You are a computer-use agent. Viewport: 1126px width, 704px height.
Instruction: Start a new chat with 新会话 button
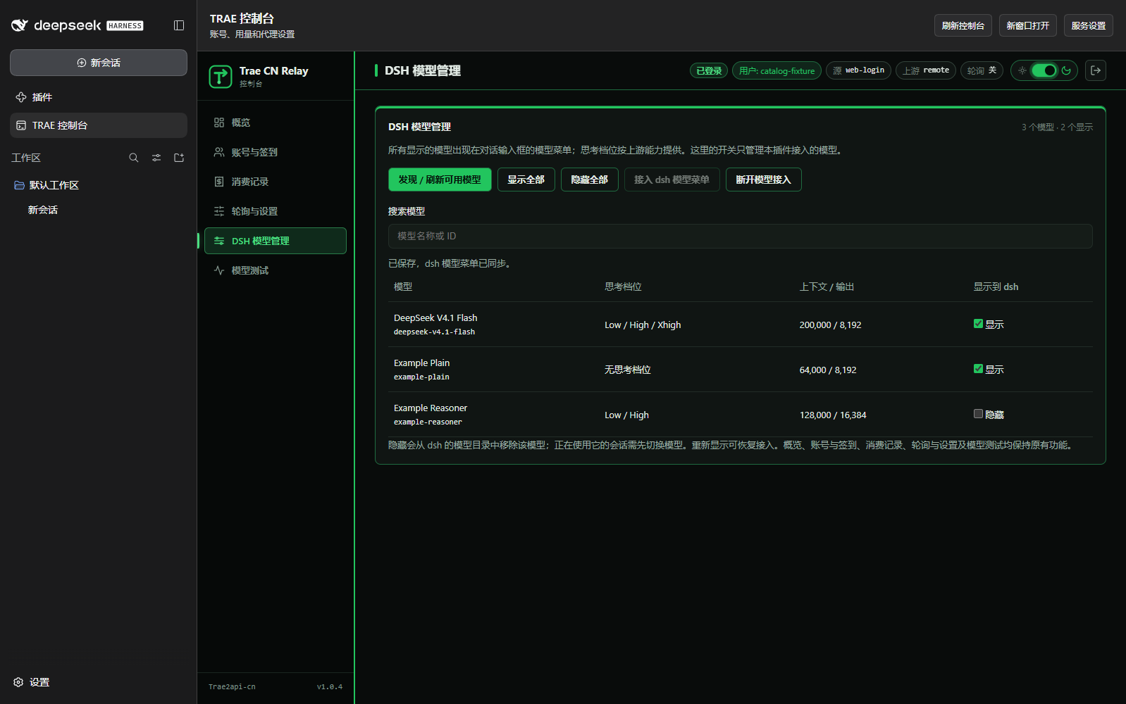[99, 63]
